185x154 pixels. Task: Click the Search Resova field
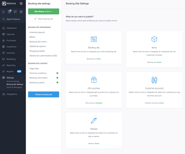click(13, 19)
